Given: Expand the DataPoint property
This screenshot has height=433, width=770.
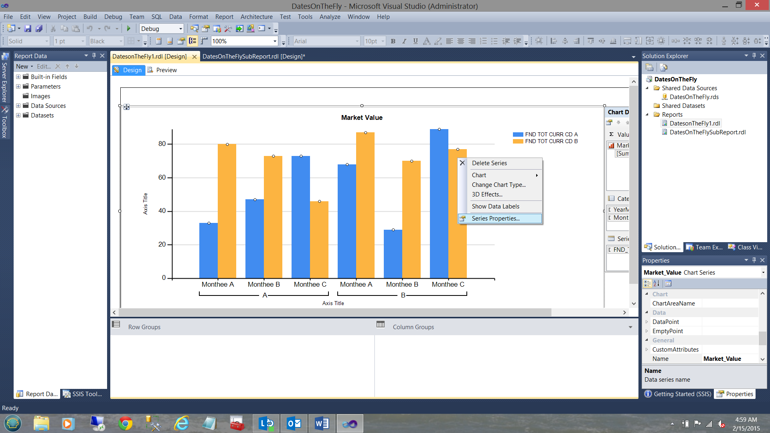Looking at the screenshot, I should (646, 322).
